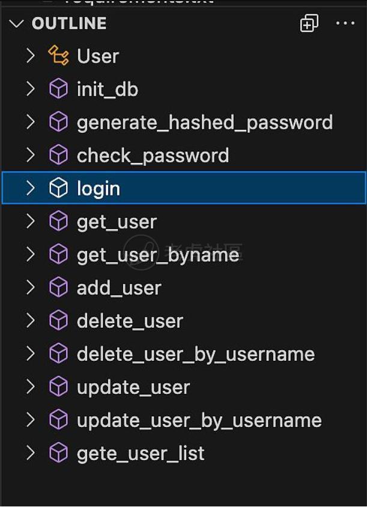
Task: Select get_user_byname symbol label
Action: [x=157, y=255]
